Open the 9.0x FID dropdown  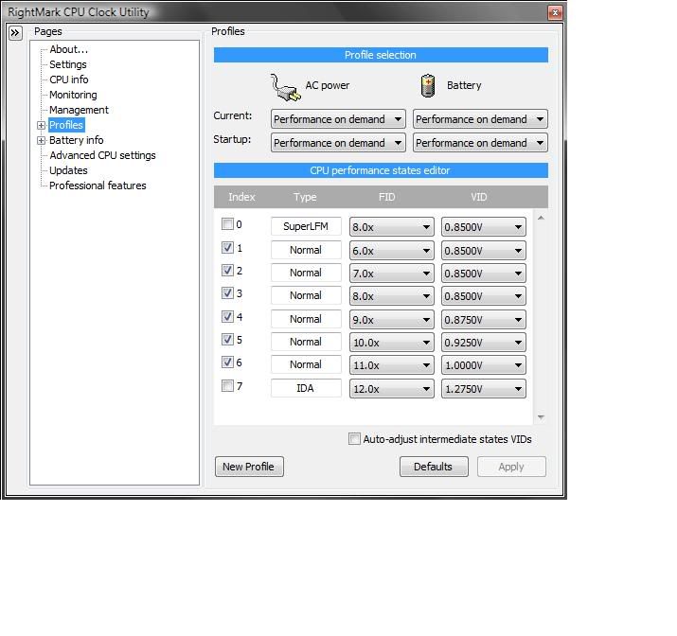click(392, 320)
